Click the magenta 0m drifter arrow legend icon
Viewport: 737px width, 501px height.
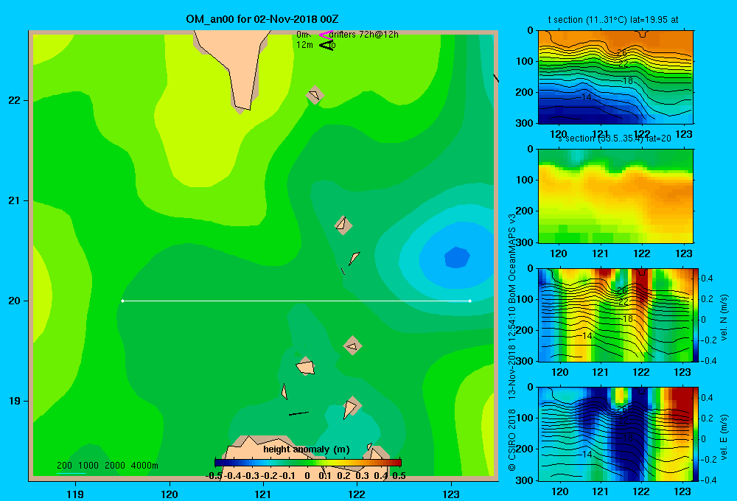click(326, 35)
